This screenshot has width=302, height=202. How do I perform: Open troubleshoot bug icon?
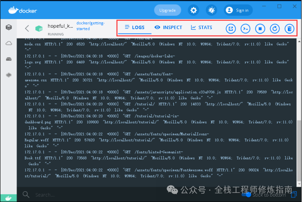(x=211, y=10)
